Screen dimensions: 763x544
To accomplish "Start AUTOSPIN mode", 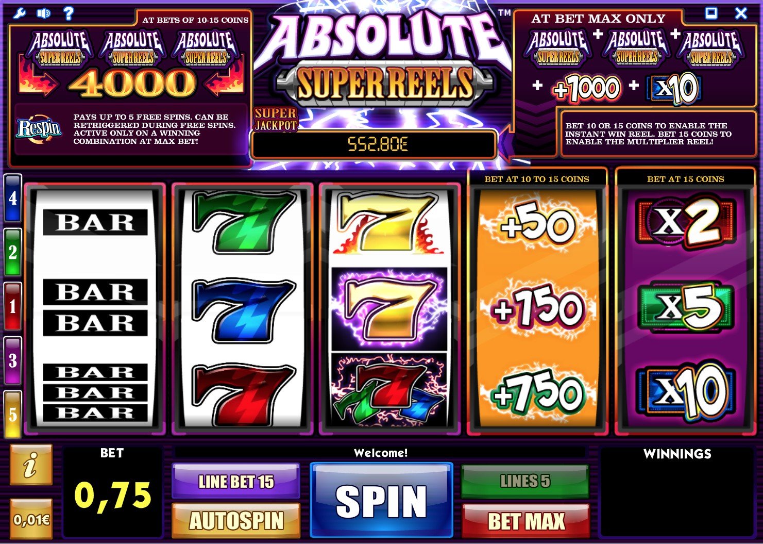I will pos(236,521).
